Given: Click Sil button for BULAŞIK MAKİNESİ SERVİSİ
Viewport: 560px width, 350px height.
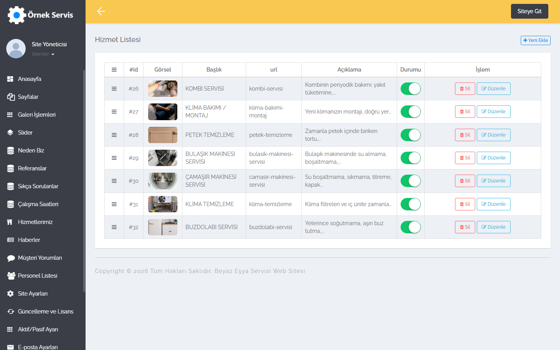Looking at the screenshot, I should [x=465, y=158].
